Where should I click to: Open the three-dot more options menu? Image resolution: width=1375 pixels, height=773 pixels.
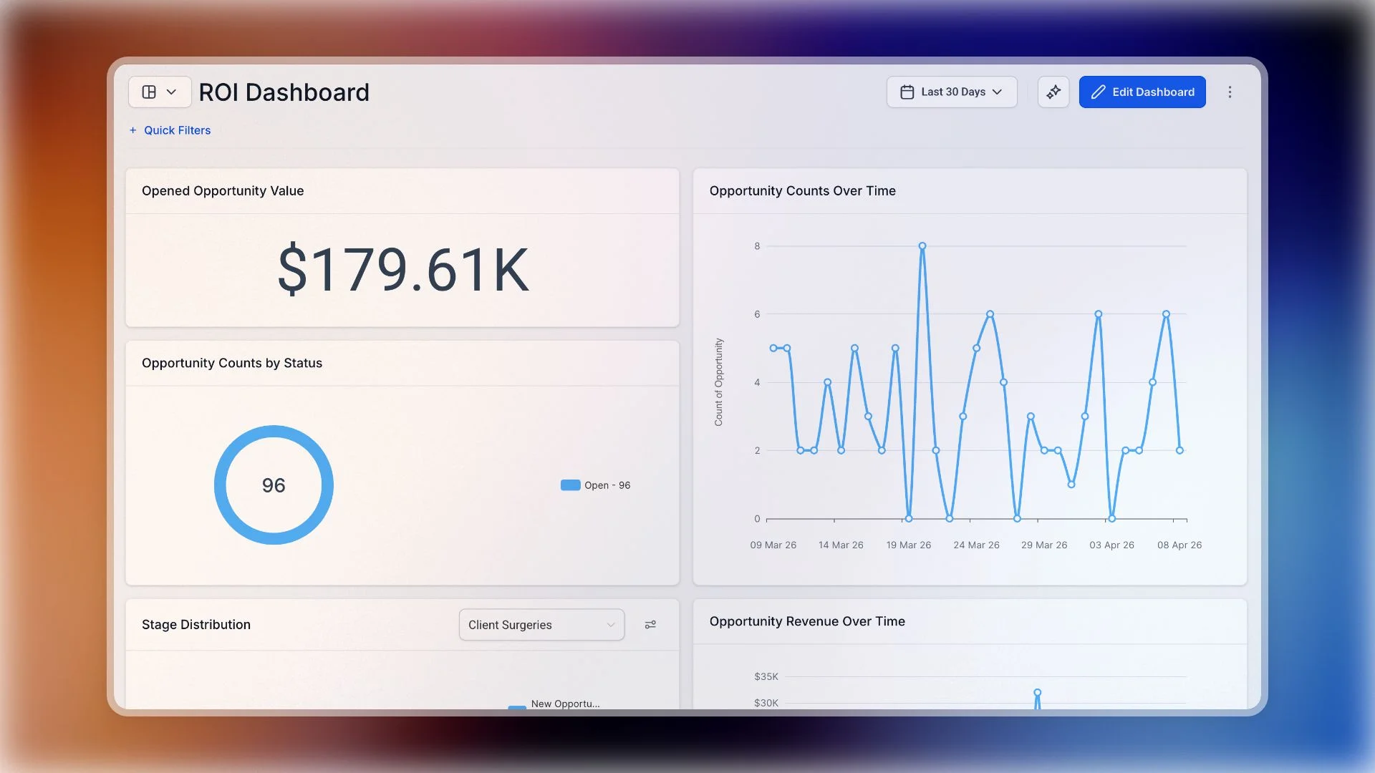pyautogui.click(x=1230, y=92)
